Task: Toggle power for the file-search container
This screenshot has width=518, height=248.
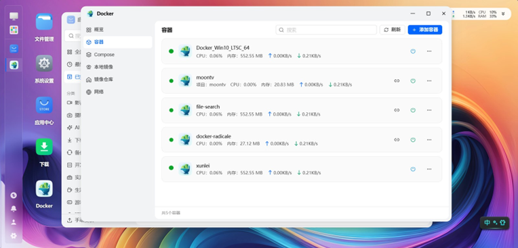Action: point(413,110)
